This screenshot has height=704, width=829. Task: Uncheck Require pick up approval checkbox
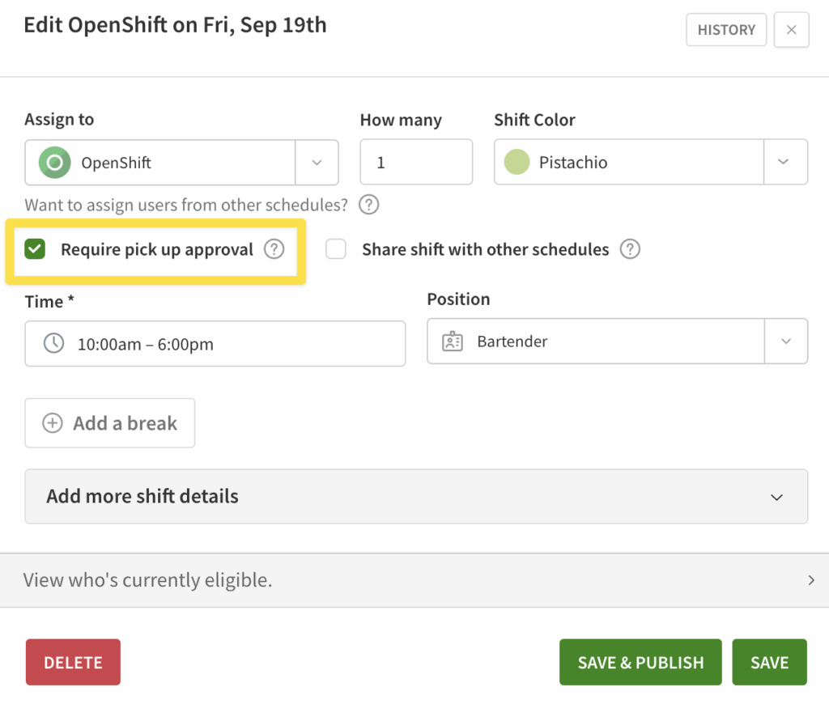(x=35, y=249)
